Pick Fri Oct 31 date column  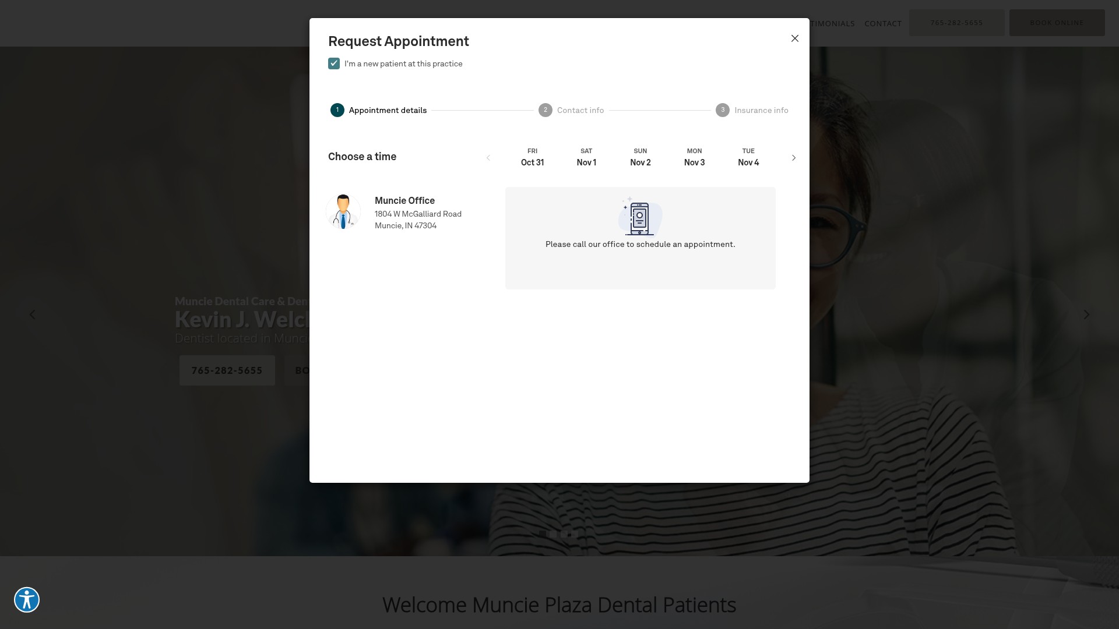click(x=533, y=157)
